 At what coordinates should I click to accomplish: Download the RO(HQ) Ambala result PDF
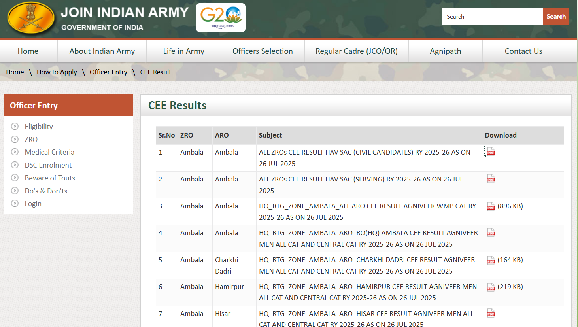(x=491, y=232)
